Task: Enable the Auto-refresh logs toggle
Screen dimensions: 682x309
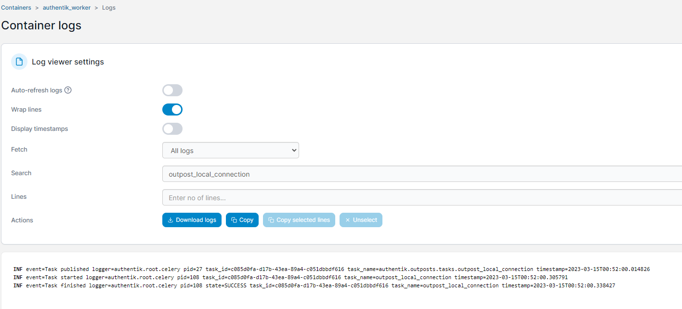Action: [x=172, y=90]
